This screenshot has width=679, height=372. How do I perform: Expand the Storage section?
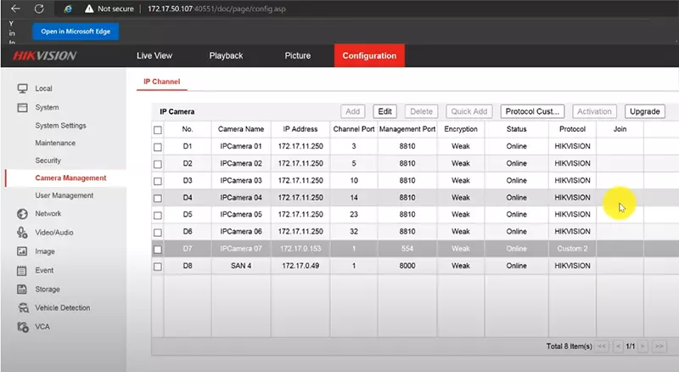48,289
